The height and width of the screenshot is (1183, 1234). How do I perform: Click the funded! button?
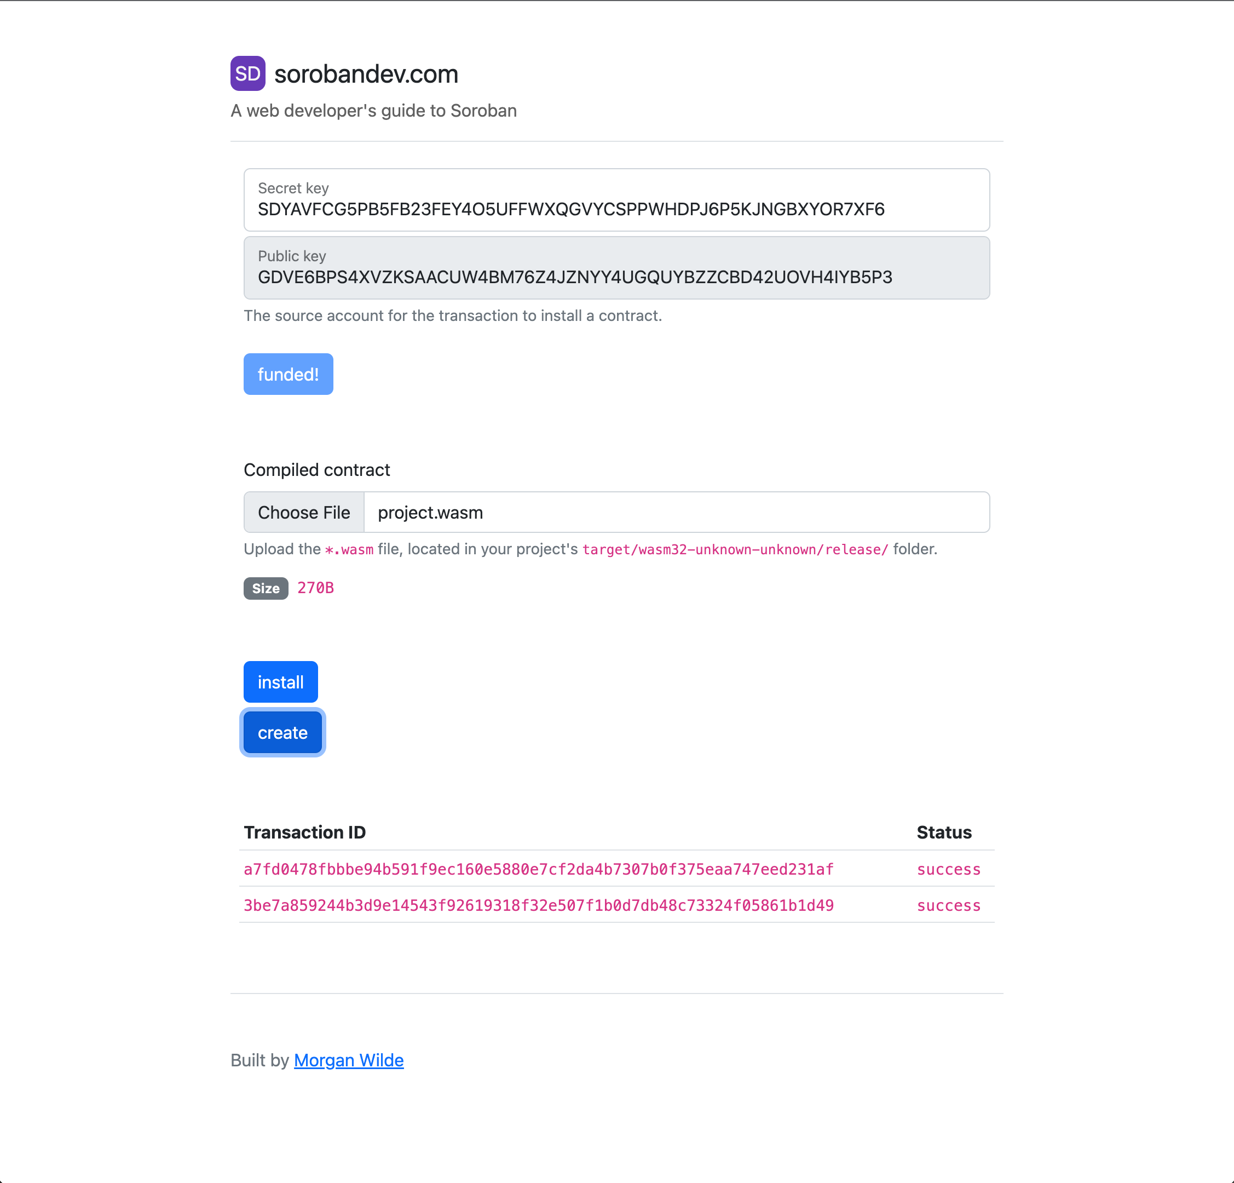[288, 374]
